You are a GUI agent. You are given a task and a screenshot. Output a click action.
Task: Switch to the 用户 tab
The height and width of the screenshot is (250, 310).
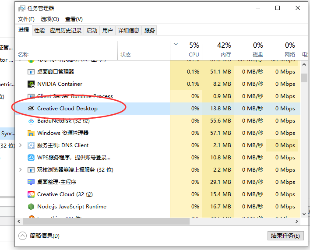coord(108,31)
